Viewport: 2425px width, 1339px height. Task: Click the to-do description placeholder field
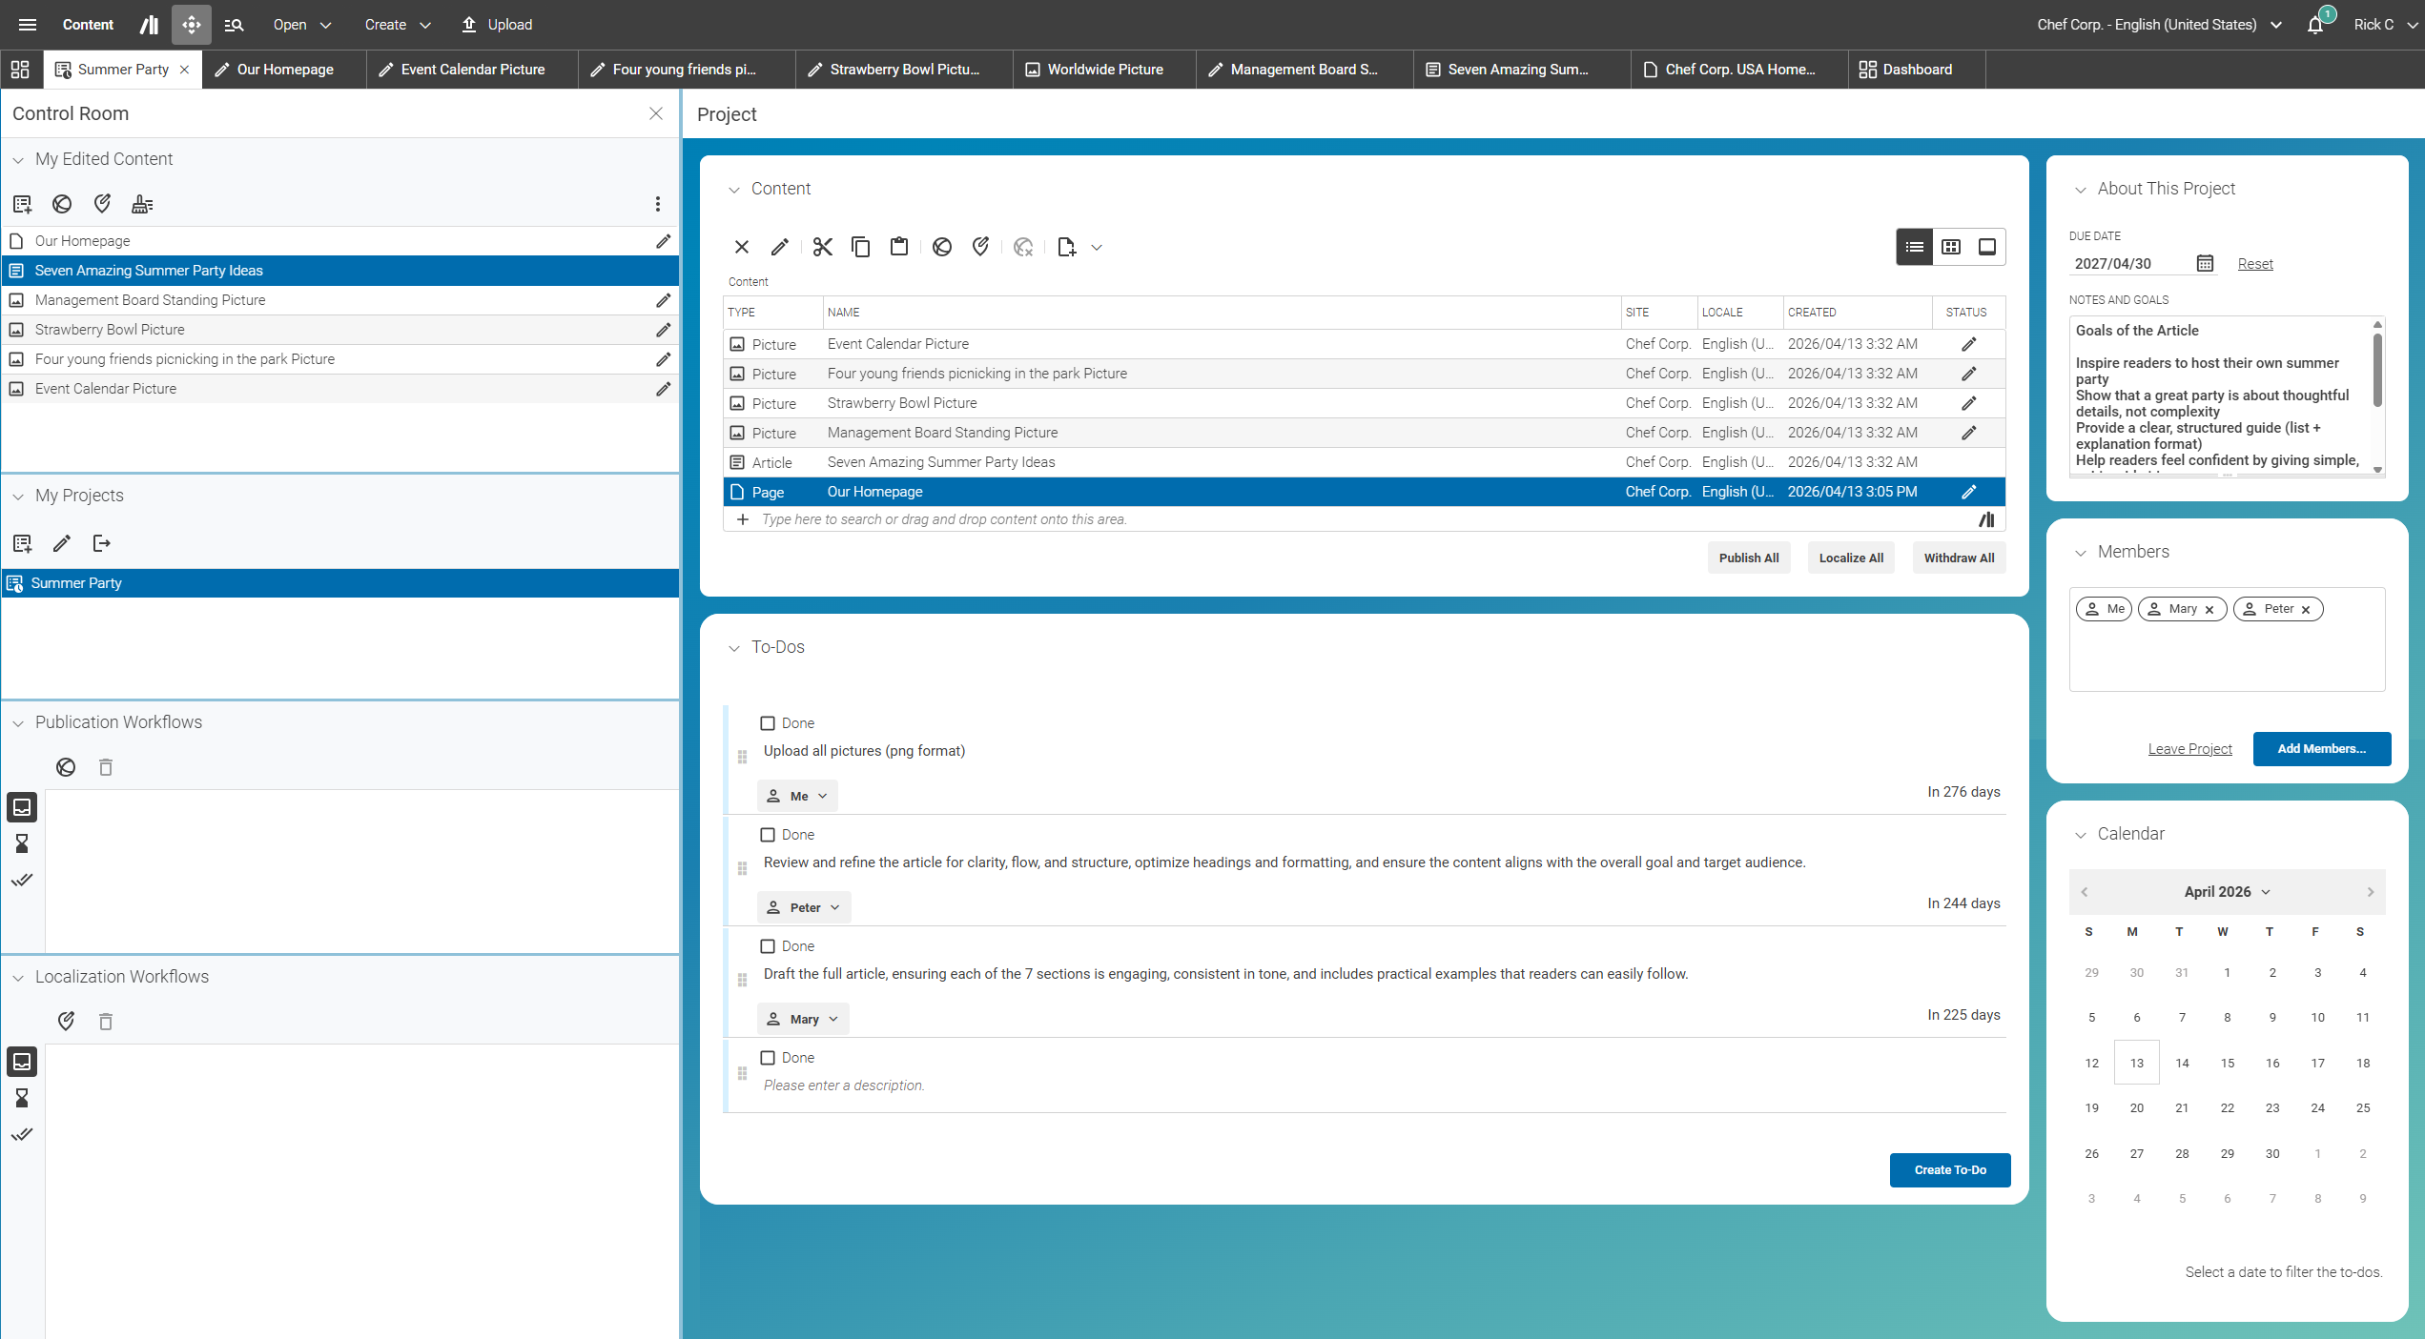[x=844, y=1085]
